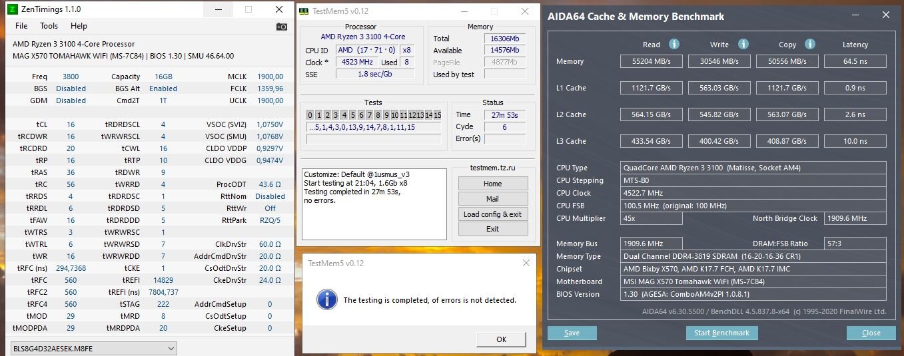The height and width of the screenshot is (356, 904).
Task: Click the TestMem5 title bar app icon
Action: pyautogui.click(x=304, y=11)
